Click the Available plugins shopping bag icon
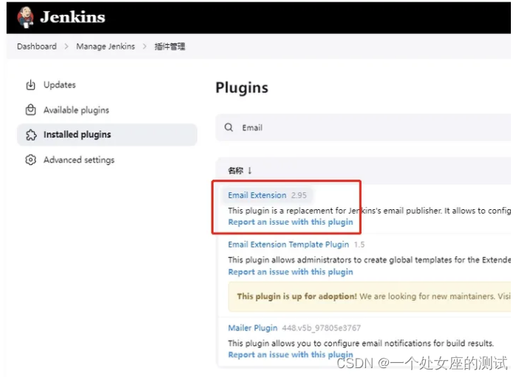Viewport: 519px width, 377px height. coord(30,109)
